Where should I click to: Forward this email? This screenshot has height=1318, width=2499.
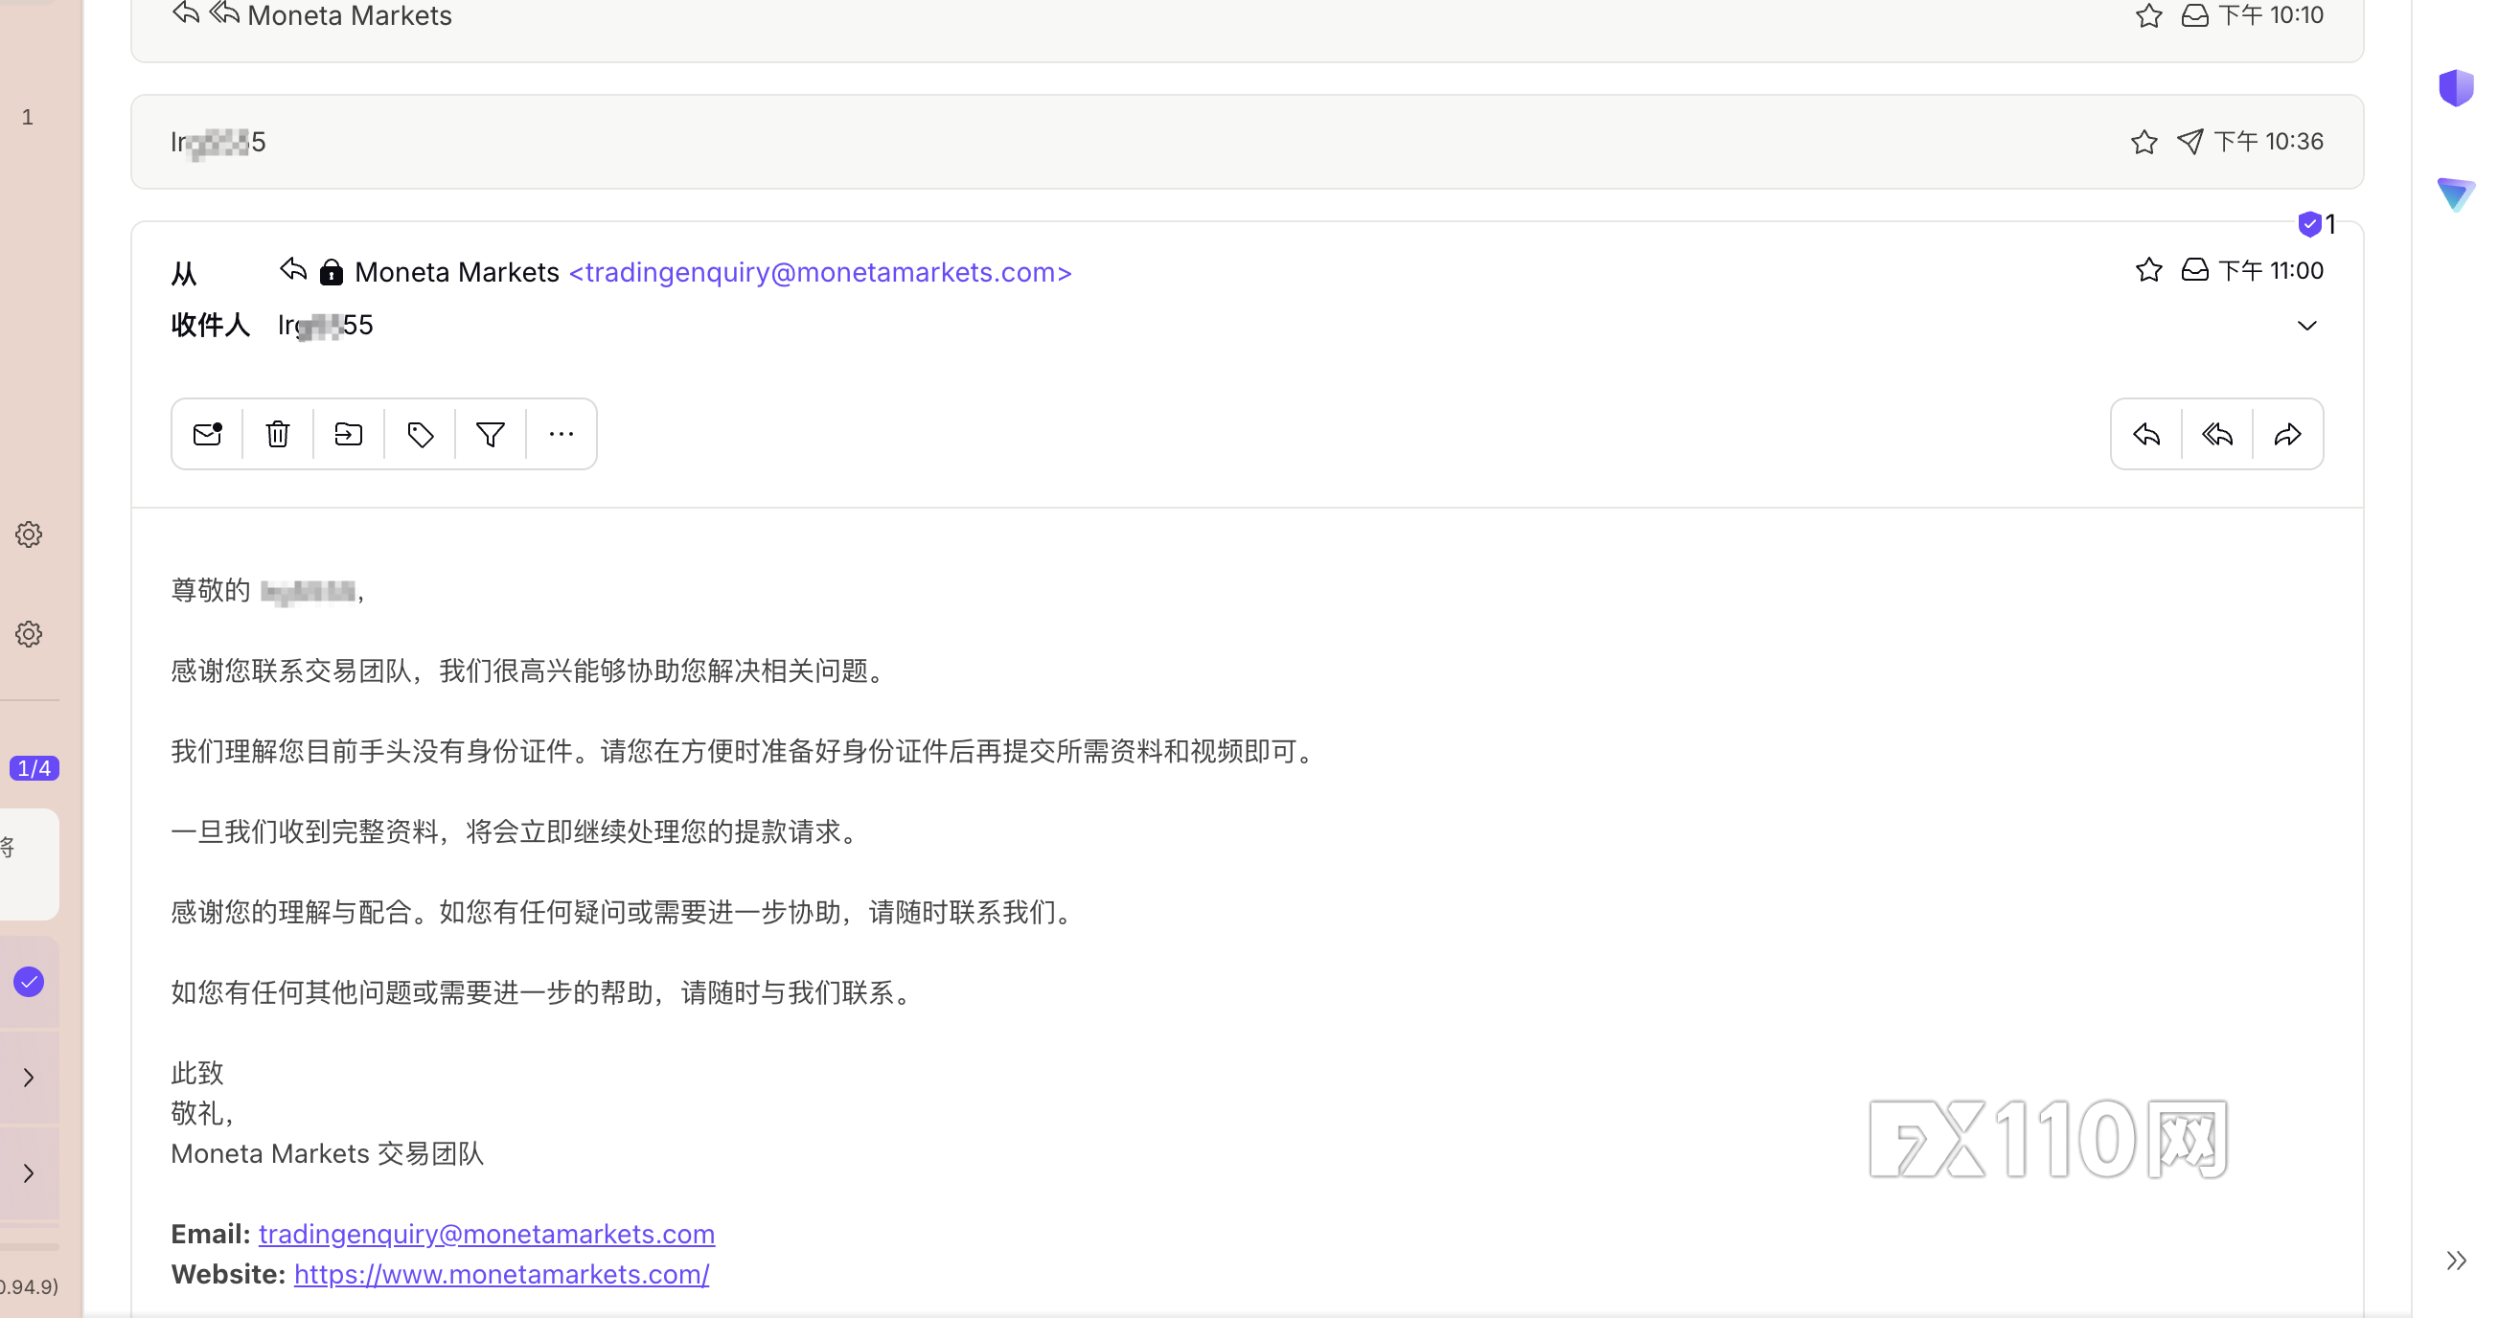tap(2287, 435)
